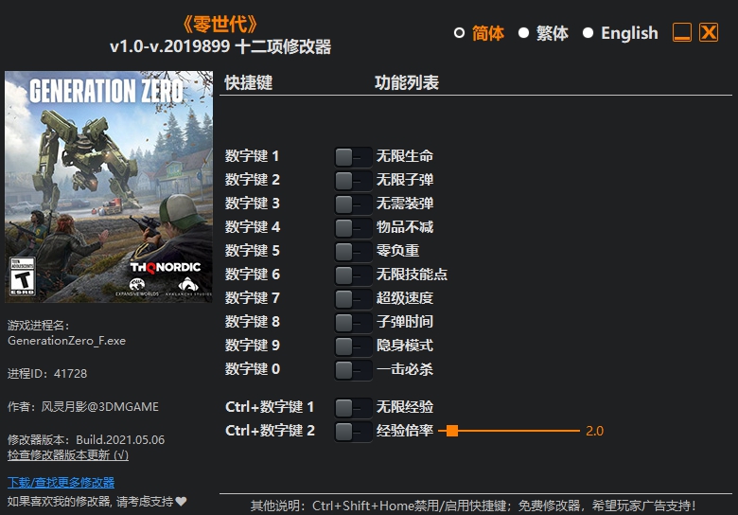Click the heart icon next to support text
Viewport: 738px width, 515px height.
pyautogui.click(x=182, y=502)
